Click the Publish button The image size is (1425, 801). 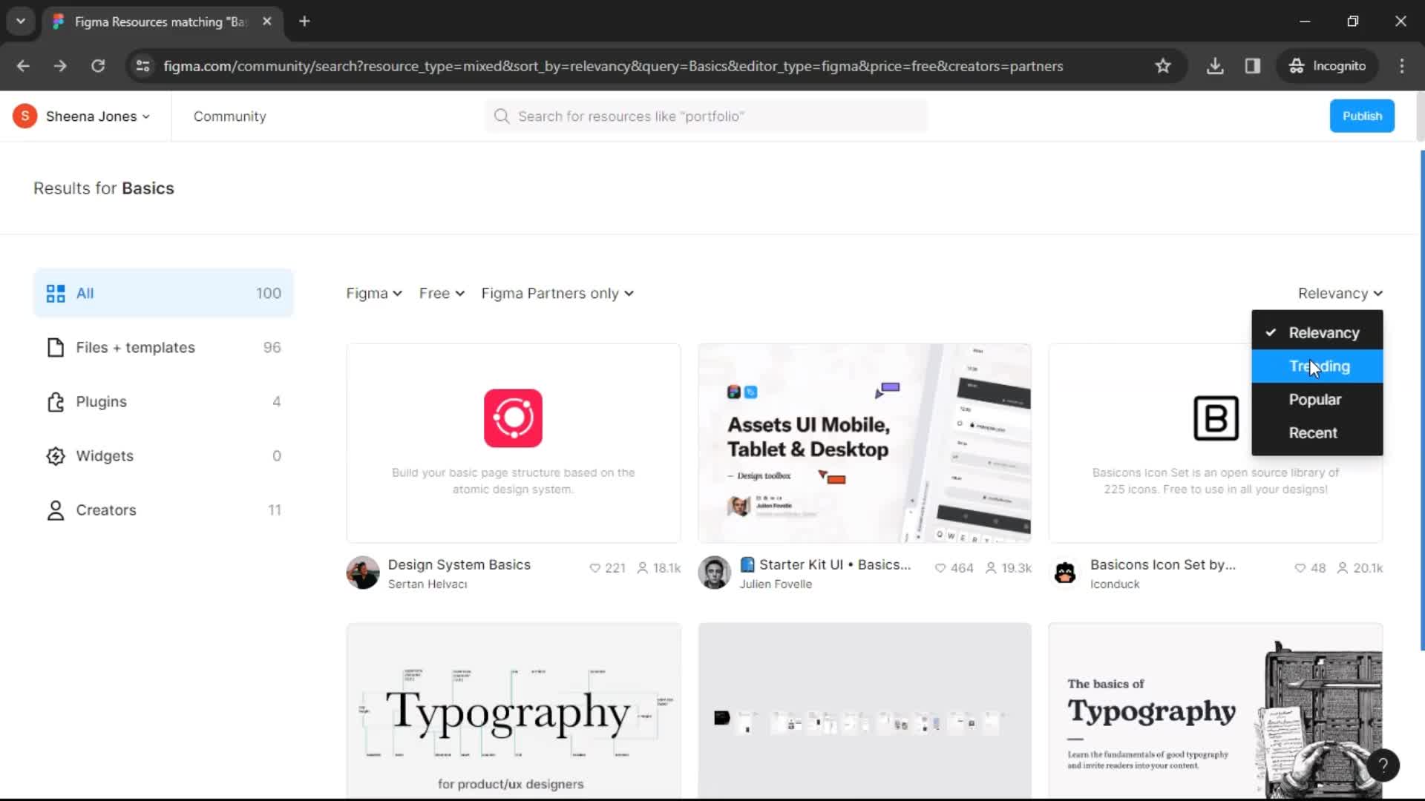point(1362,116)
